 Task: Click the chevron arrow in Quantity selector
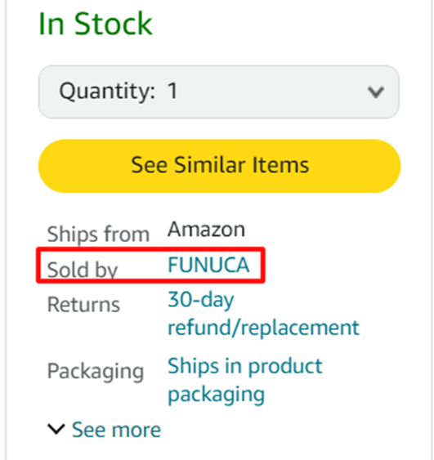point(376,92)
